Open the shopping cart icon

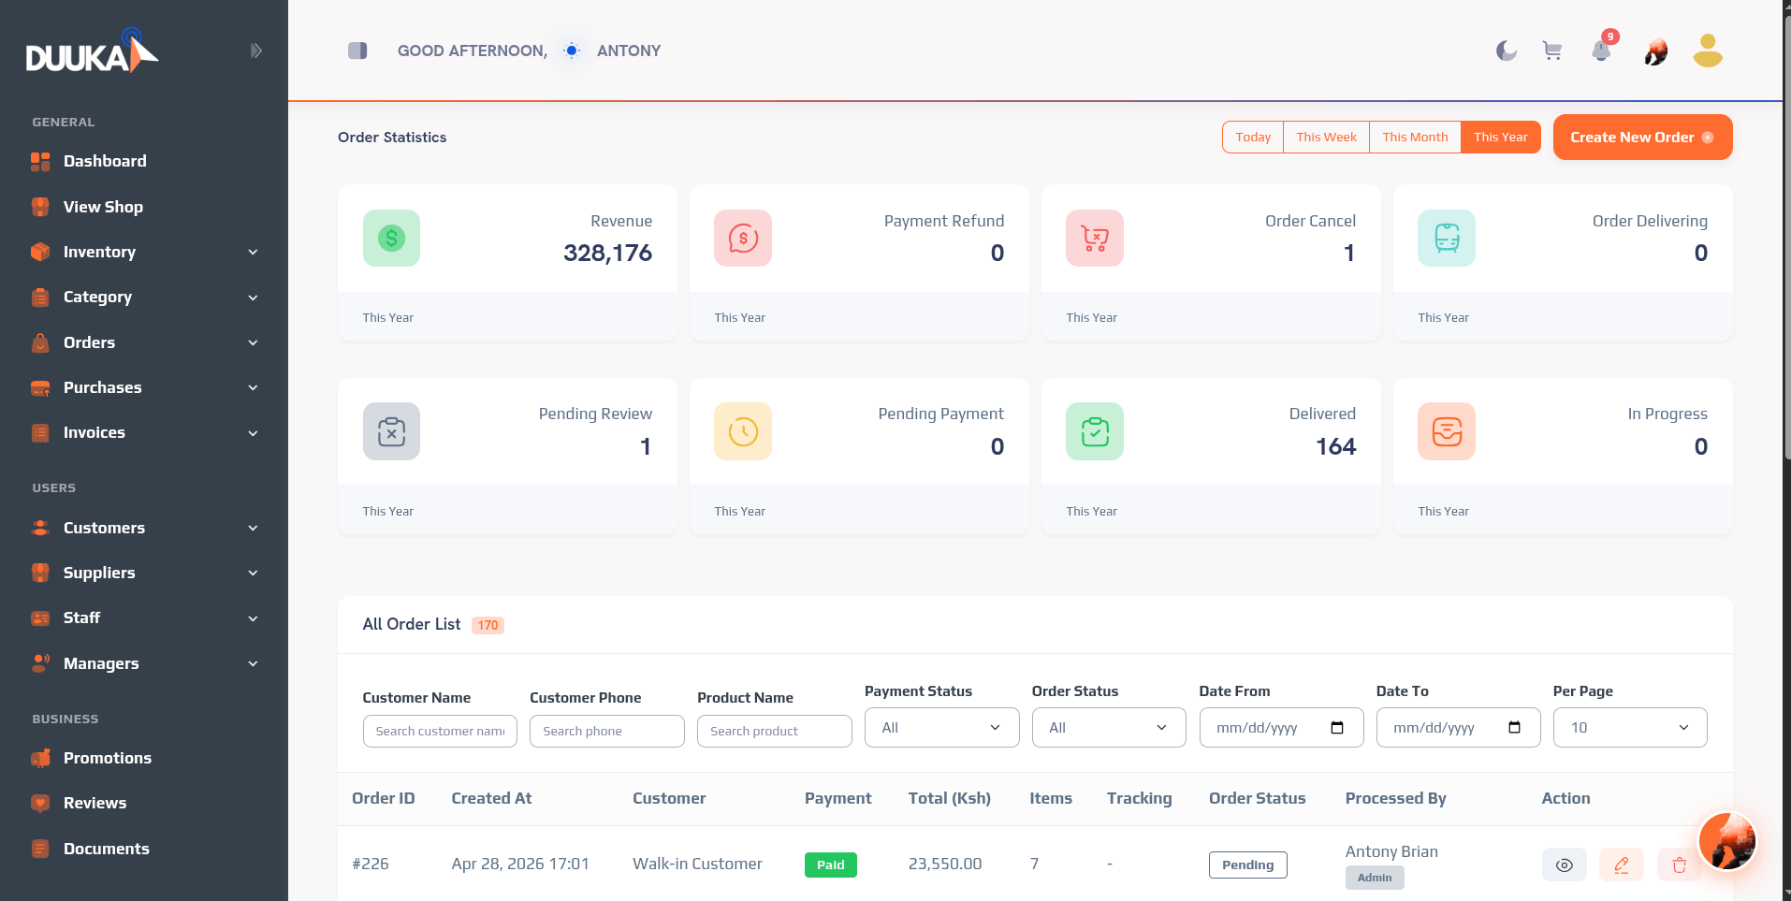[x=1552, y=51]
